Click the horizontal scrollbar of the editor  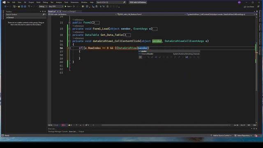click(165, 125)
